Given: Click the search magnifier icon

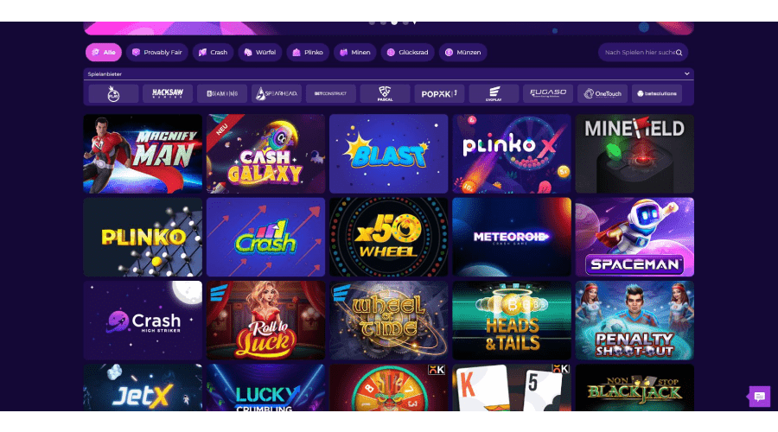Looking at the screenshot, I should 679,53.
